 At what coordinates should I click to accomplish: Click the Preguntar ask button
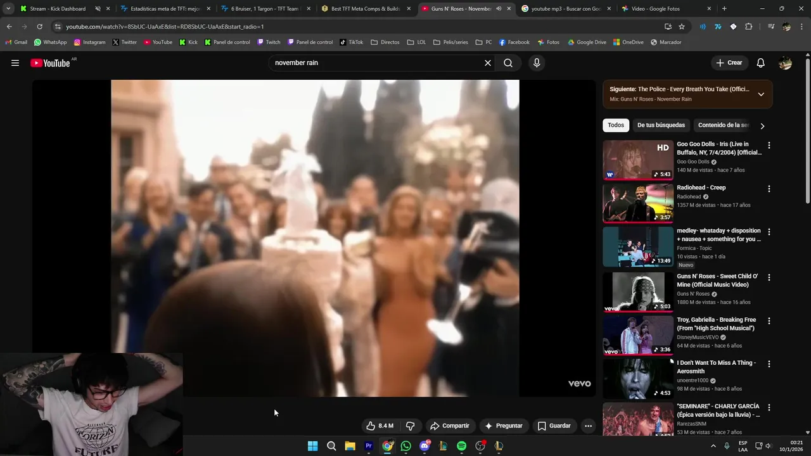click(504, 426)
